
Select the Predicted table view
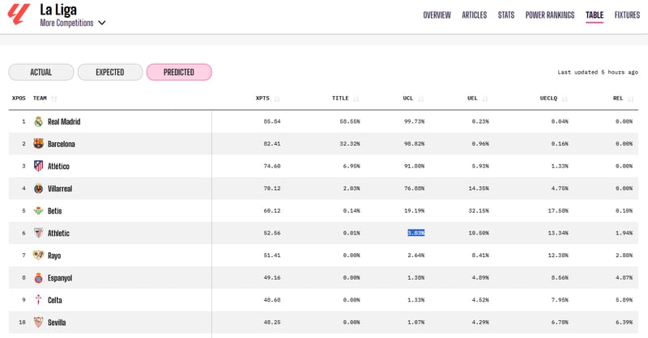(x=179, y=72)
